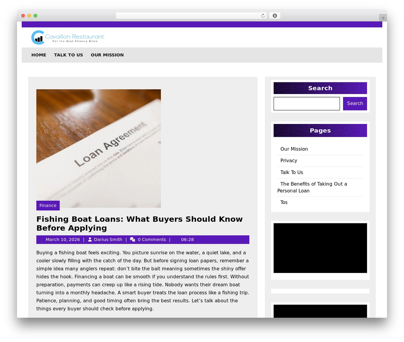Click the Loan Agreement featured image
Screen dimensions: 404x342
(x=98, y=149)
